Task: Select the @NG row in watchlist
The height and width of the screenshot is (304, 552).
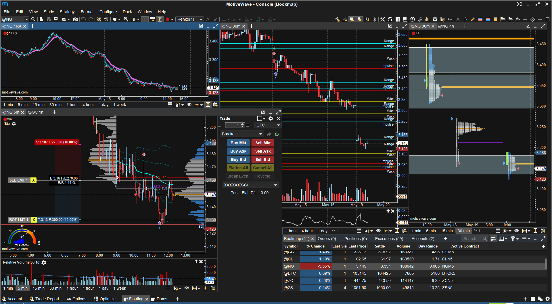Action: pos(414,266)
